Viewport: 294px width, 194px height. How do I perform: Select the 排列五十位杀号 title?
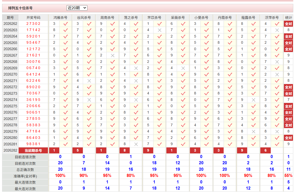[20, 8]
